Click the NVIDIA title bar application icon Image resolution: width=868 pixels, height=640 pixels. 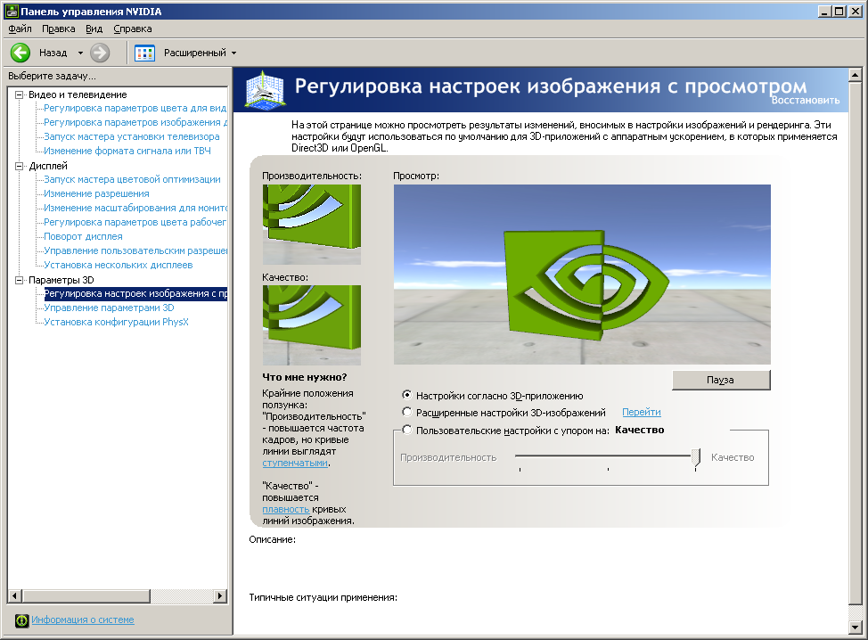(10, 10)
